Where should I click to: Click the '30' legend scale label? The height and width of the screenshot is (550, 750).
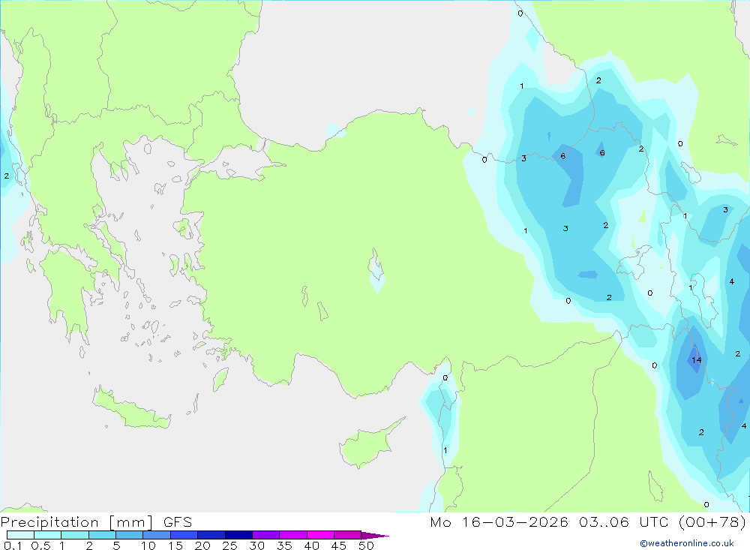[257, 545]
